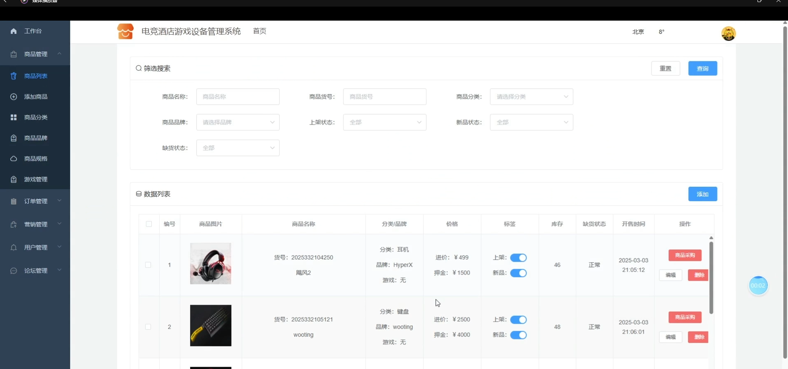The image size is (788, 369).
Task: Click the 用户管理 bell icon
Action: point(14,247)
